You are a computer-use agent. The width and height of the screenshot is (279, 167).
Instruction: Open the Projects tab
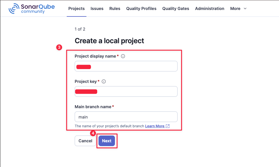tap(76, 9)
